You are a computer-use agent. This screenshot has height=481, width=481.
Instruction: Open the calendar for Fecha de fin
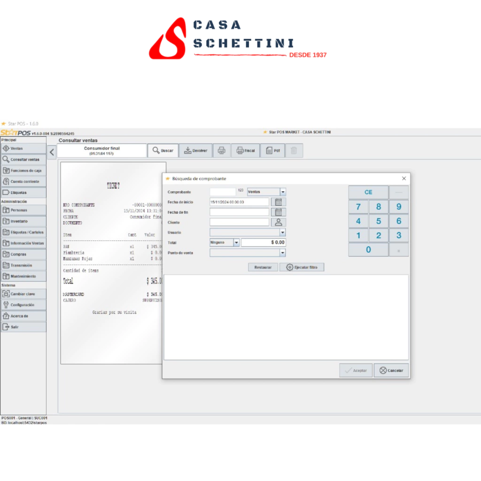[x=278, y=212]
